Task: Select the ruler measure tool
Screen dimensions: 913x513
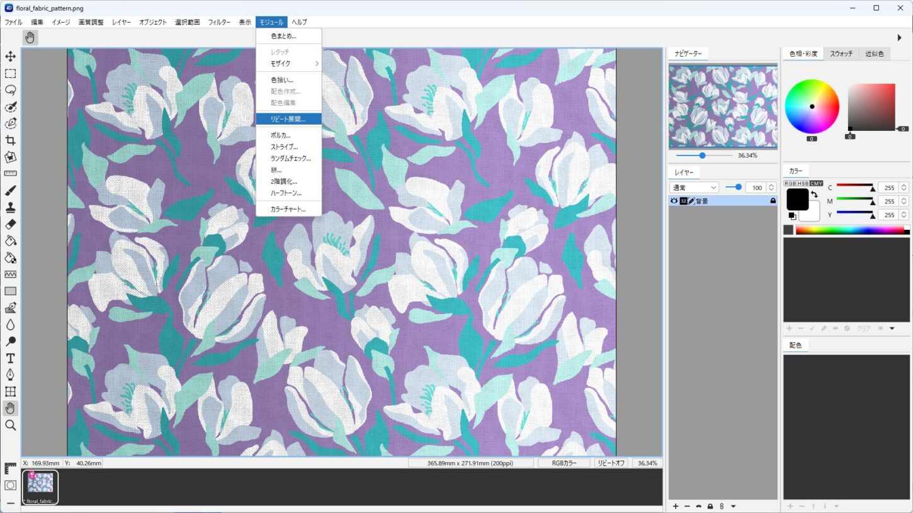Action: coord(11,173)
